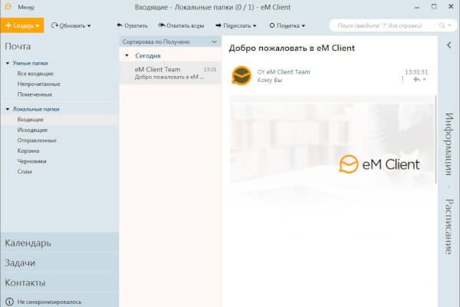
Task: Select the eM Client Team message
Action: 170,73
